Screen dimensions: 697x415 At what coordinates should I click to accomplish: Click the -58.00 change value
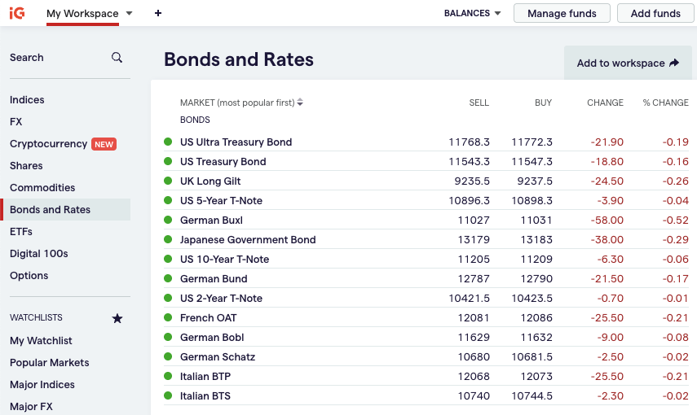pos(607,221)
